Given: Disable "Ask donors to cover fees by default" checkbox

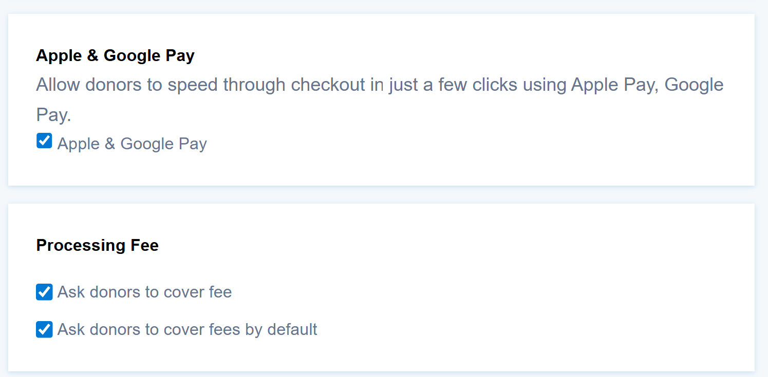Looking at the screenshot, I should pyautogui.click(x=44, y=329).
